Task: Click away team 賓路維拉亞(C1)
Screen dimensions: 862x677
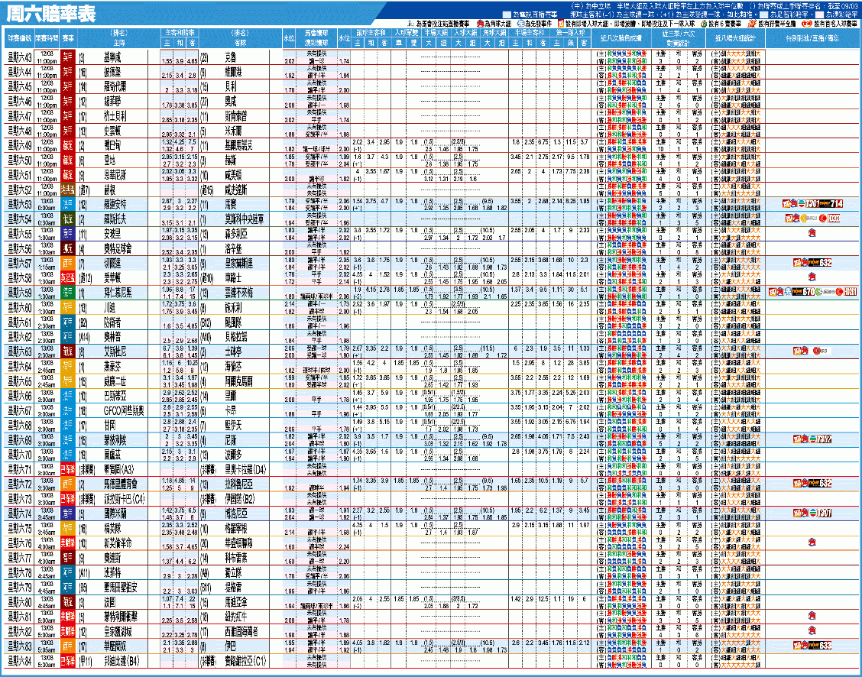Action: tap(246, 661)
